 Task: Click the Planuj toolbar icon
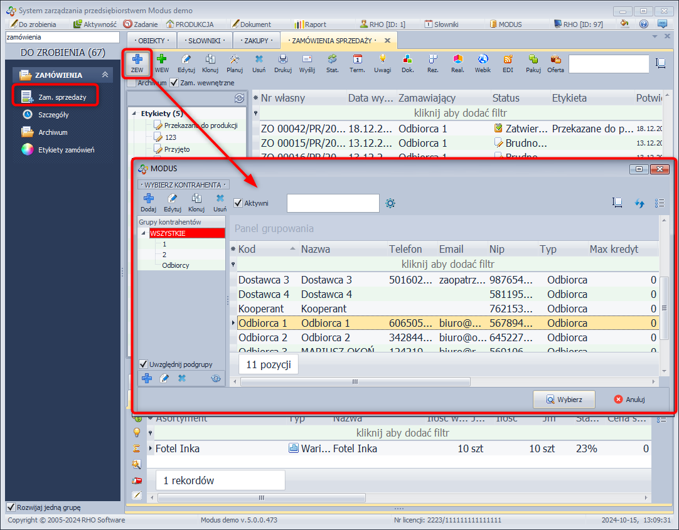tap(234, 63)
